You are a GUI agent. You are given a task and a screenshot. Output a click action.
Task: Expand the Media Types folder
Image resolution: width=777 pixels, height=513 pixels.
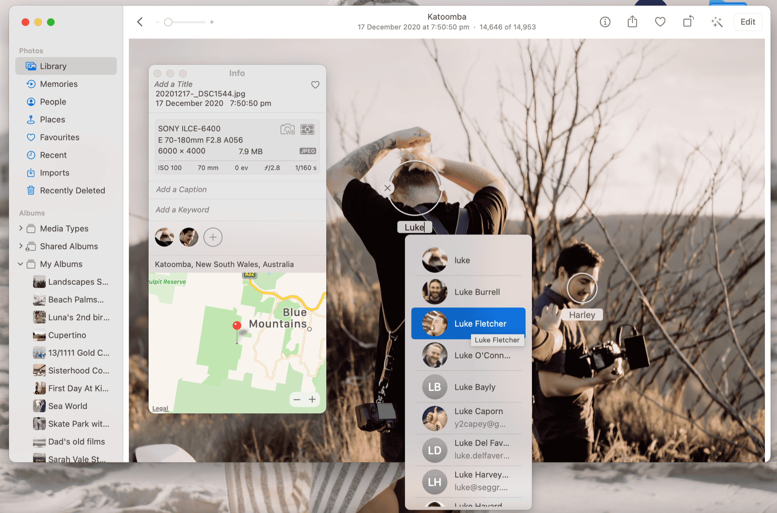[21, 228]
